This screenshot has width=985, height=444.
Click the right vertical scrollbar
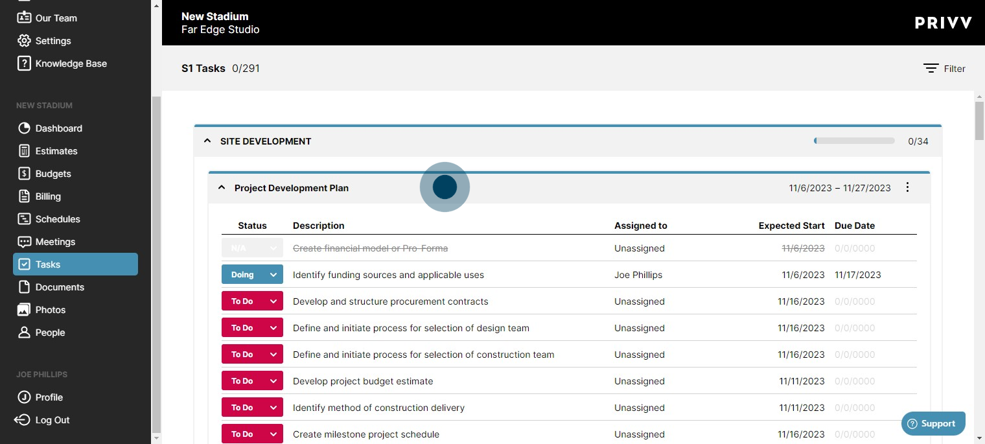[x=979, y=122]
